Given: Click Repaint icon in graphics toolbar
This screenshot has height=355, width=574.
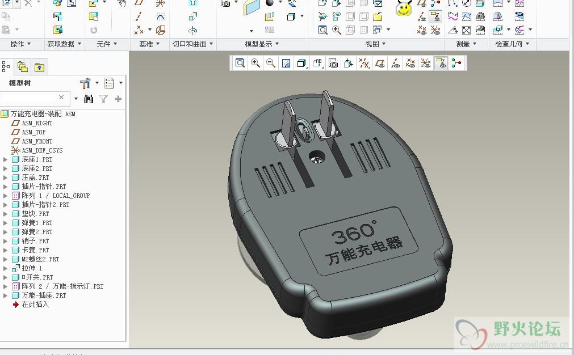Looking at the screenshot, I should point(286,63).
